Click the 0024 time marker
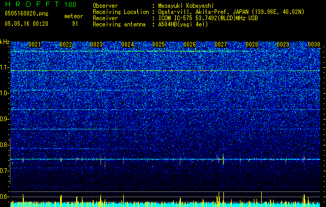 pos(127,45)
